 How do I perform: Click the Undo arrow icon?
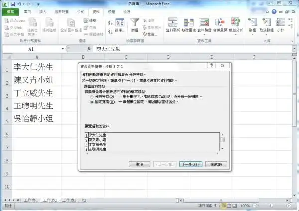coord(19,4)
